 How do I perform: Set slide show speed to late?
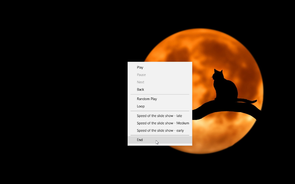pyautogui.click(x=159, y=116)
